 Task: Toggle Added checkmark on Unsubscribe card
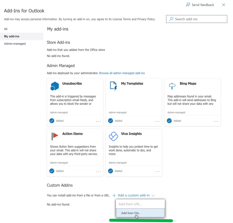point(52,121)
